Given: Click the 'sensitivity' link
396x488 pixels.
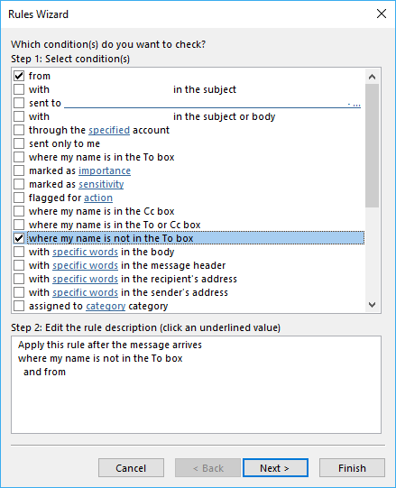Looking at the screenshot, I should point(101,184).
